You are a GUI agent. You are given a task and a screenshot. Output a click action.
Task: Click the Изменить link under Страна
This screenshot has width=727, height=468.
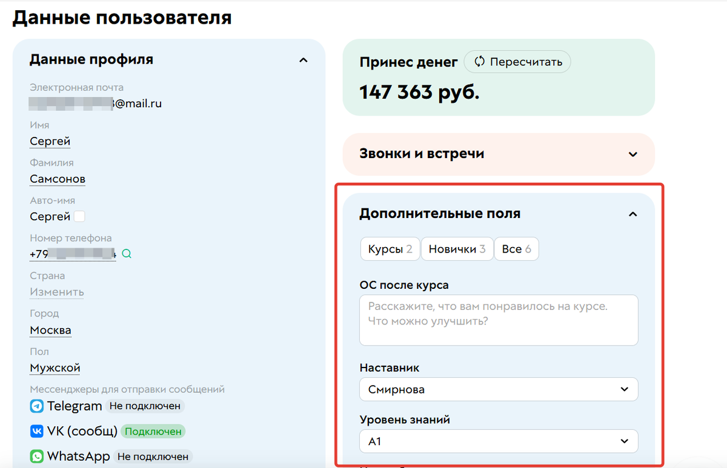[56, 292]
